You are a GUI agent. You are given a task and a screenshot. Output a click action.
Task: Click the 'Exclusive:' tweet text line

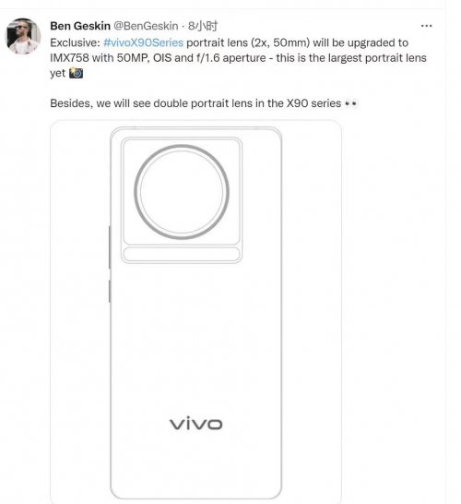point(230,42)
